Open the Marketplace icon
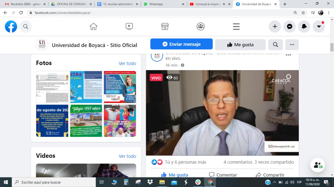 pos(165,27)
